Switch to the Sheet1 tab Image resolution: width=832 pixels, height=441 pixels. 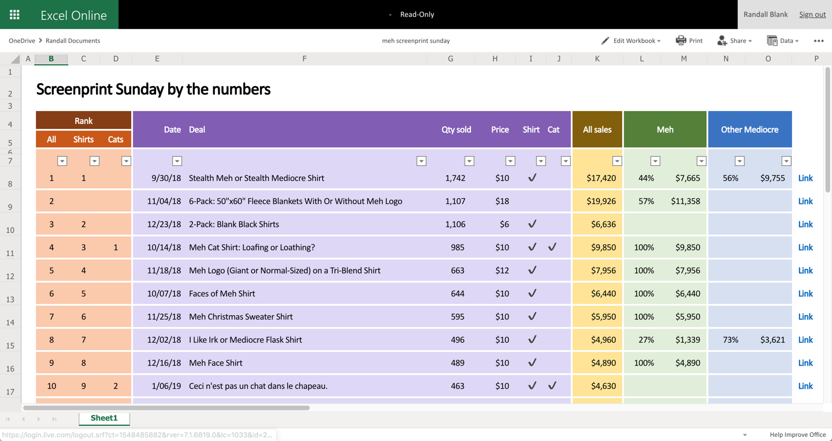point(104,418)
